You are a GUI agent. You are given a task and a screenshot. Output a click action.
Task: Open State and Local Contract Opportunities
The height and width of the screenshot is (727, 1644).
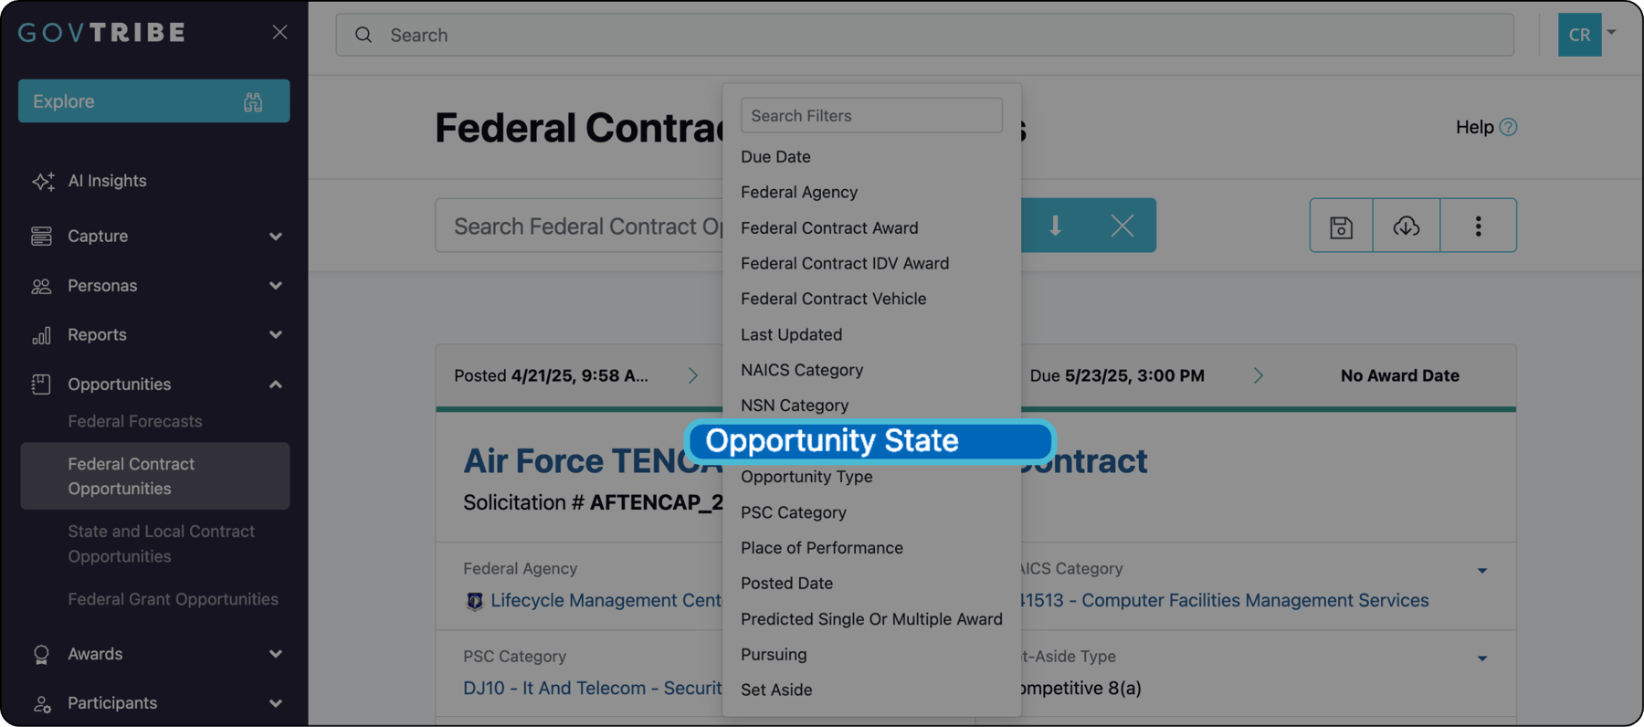161,543
